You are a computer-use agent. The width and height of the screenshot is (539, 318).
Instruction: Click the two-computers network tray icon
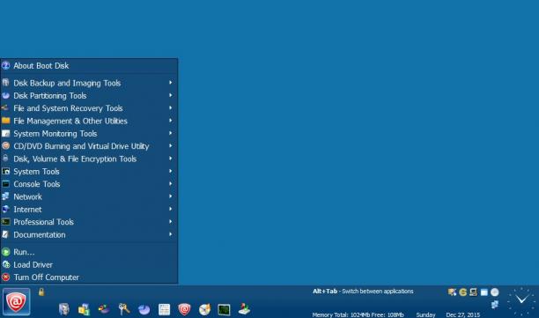click(x=495, y=304)
